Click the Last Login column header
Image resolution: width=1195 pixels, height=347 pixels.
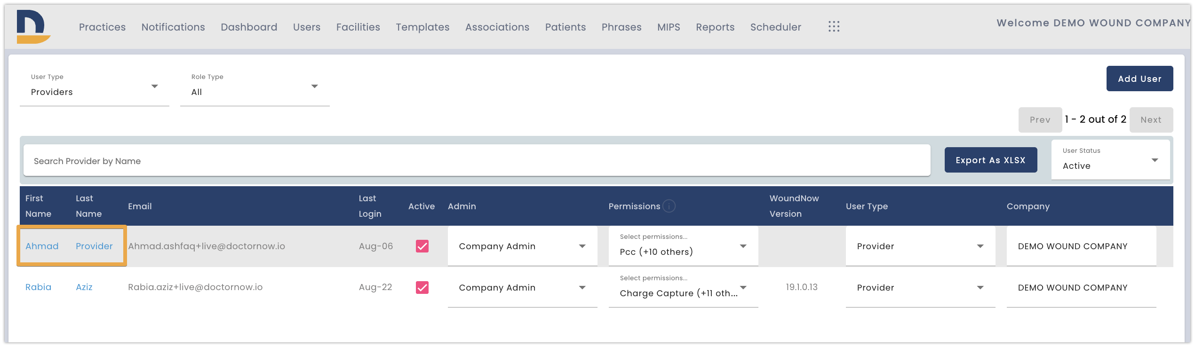tap(370, 206)
